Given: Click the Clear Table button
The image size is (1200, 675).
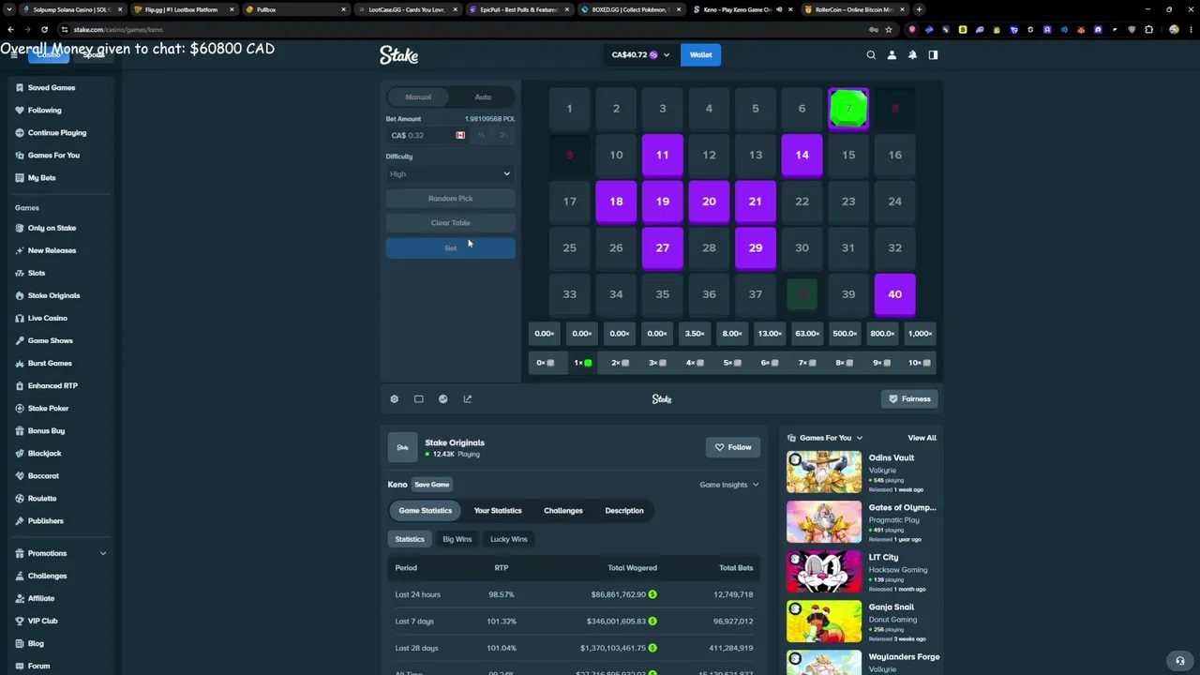Looking at the screenshot, I should 450,223.
